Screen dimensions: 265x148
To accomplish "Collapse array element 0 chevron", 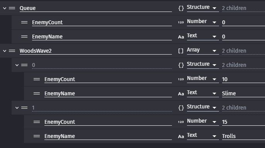I will 17,65.
